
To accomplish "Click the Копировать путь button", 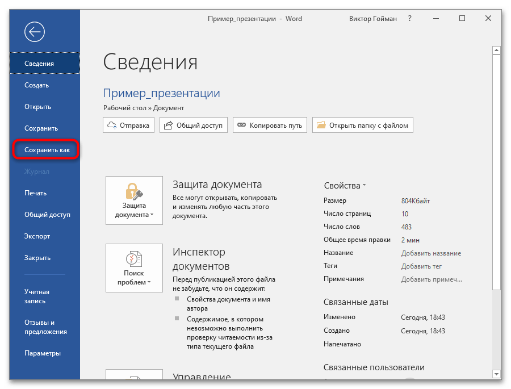I will pos(270,125).
